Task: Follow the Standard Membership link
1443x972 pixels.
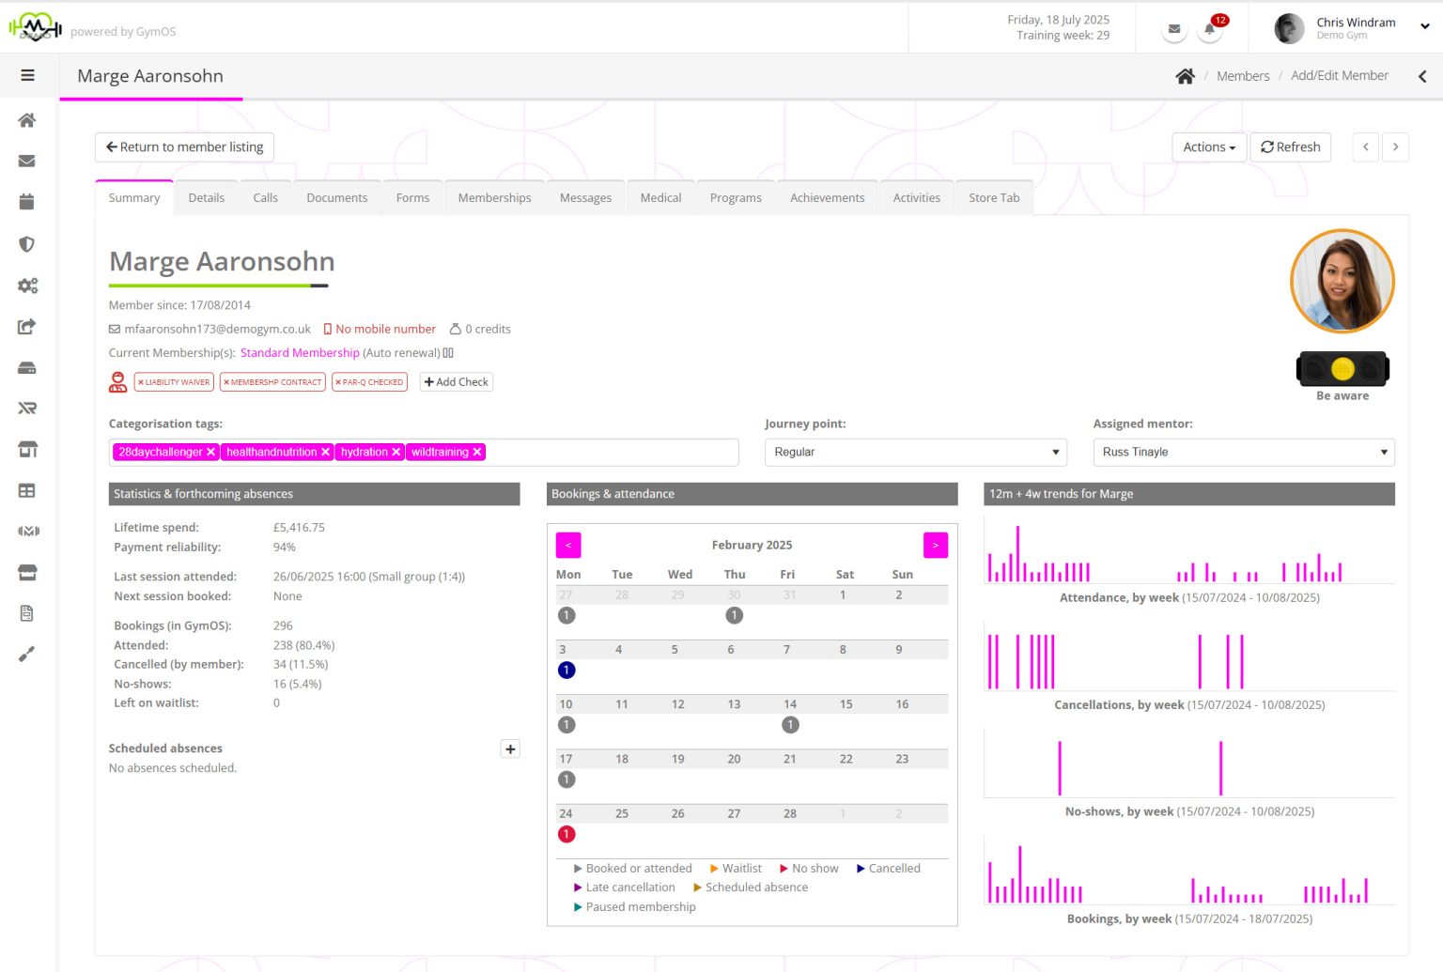Action: 300,353
